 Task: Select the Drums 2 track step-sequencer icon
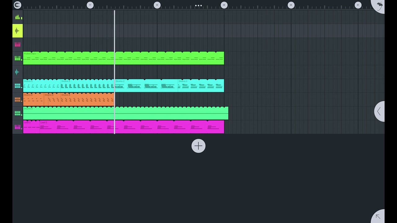(18, 85)
